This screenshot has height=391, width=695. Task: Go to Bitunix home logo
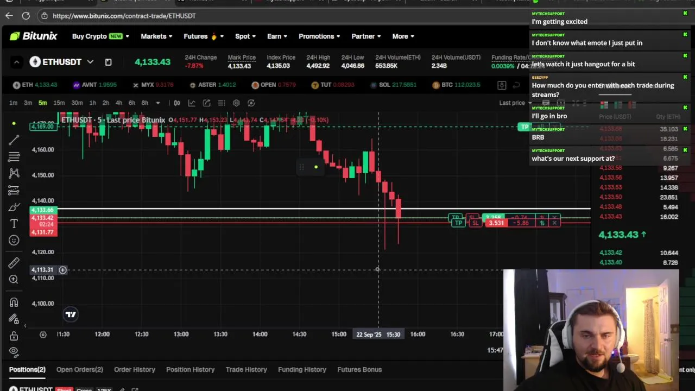(x=33, y=36)
